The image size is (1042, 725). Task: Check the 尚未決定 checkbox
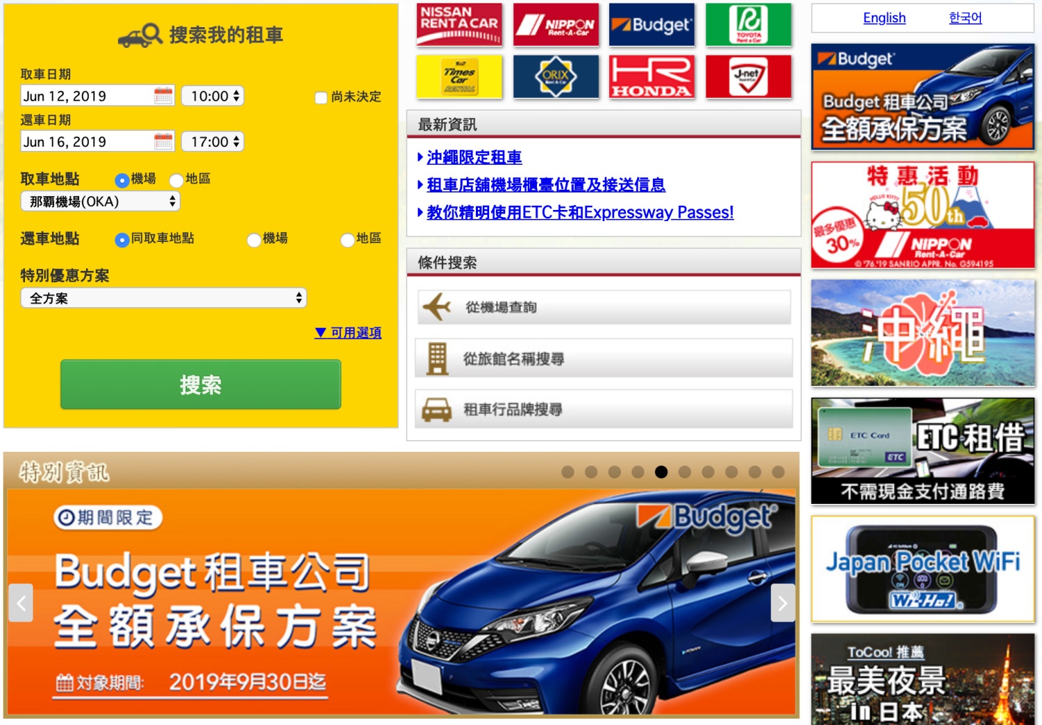321,97
